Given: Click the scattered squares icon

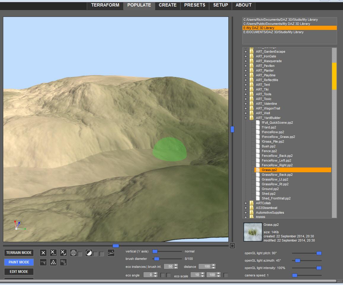Looking at the screenshot, I should pos(63,262).
